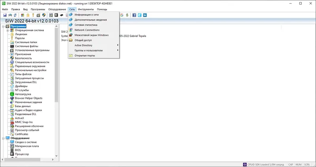Open the Правка menu
Image resolution: width=316 pixels, height=167 pixels.
(15, 9)
